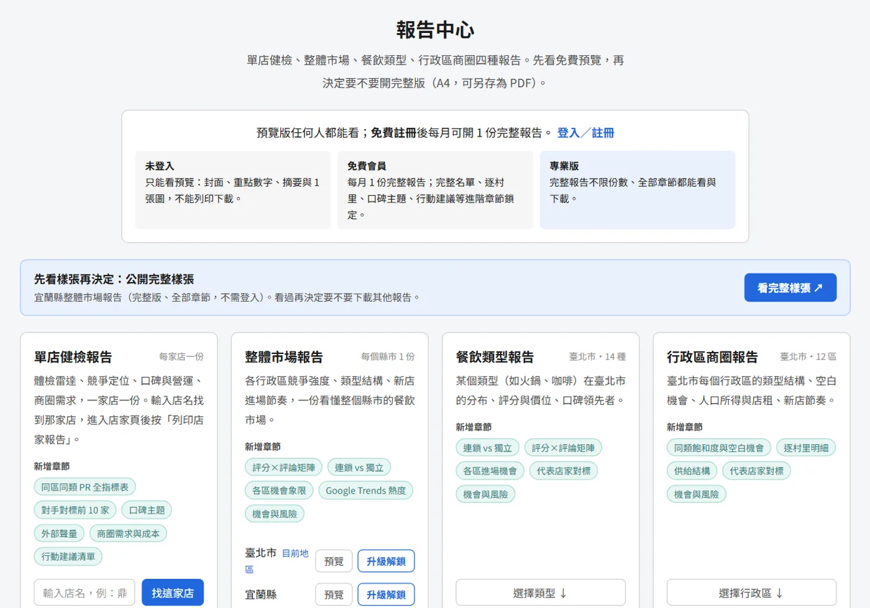
Task: Select the 同類飽和度與空白機會 chip
Action: (x=719, y=448)
